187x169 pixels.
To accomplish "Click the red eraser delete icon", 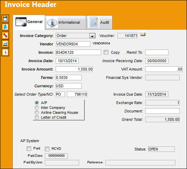I will click(5, 36).
